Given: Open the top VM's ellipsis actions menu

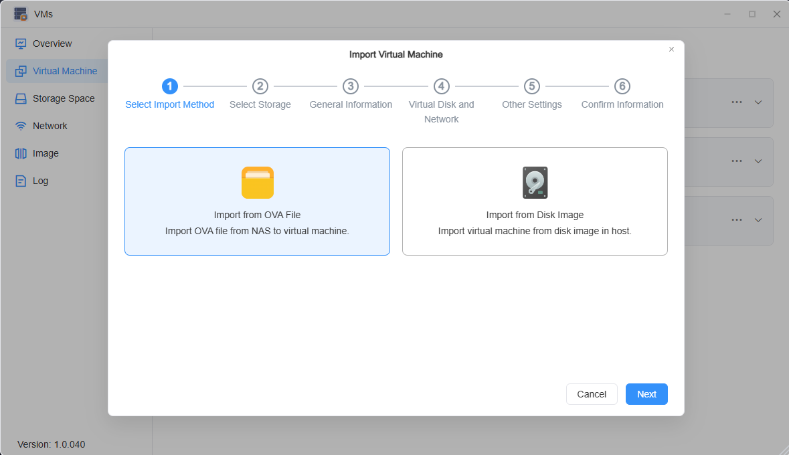Looking at the screenshot, I should click(737, 102).
